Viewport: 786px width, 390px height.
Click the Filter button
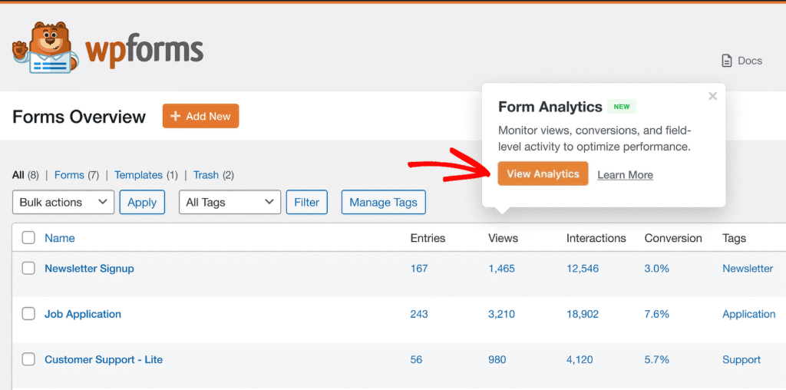[x=307, y=202]
